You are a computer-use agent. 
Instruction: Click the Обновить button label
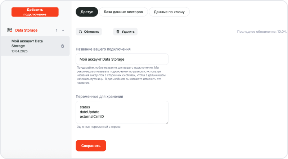click(91, 32)
